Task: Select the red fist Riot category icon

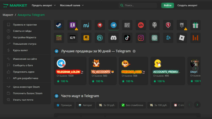Action: (x=100, y=25)
